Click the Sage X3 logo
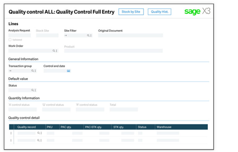This screenshot has height=152, width=238. click(x=197, y=12)
